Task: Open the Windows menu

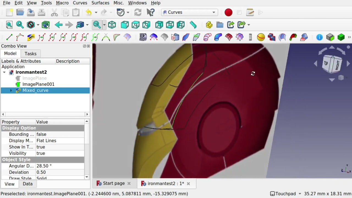Action: (137, 3)
